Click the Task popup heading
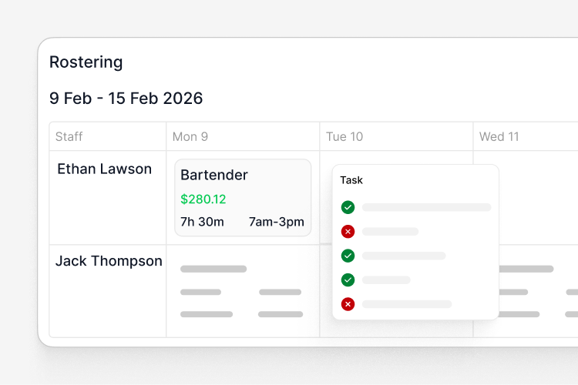This screenshot has height=385, width=578. pyautogui.click(x=351, y=180)
